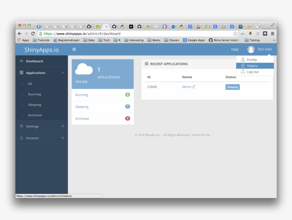
Task: Expand the Account section arrow
Action: [x=63, y=138]
